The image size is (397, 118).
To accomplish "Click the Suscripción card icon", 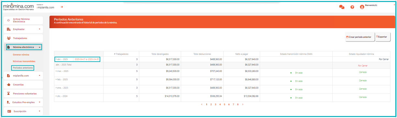I will pyautogui.click(x=9, y=111).
